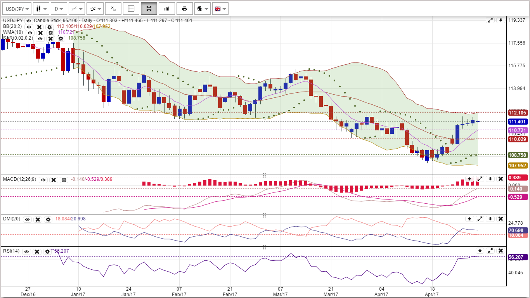The height and width of the screenshot is (298, 530).
Task: Open settings for WMA(10) indicator
Action: (50, 33)
